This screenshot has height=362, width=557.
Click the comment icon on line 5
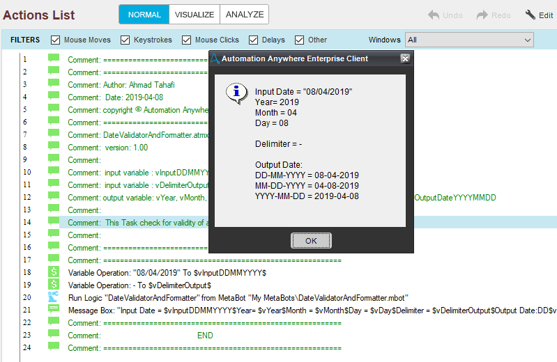pyautogui.click(x=54, y=108)
